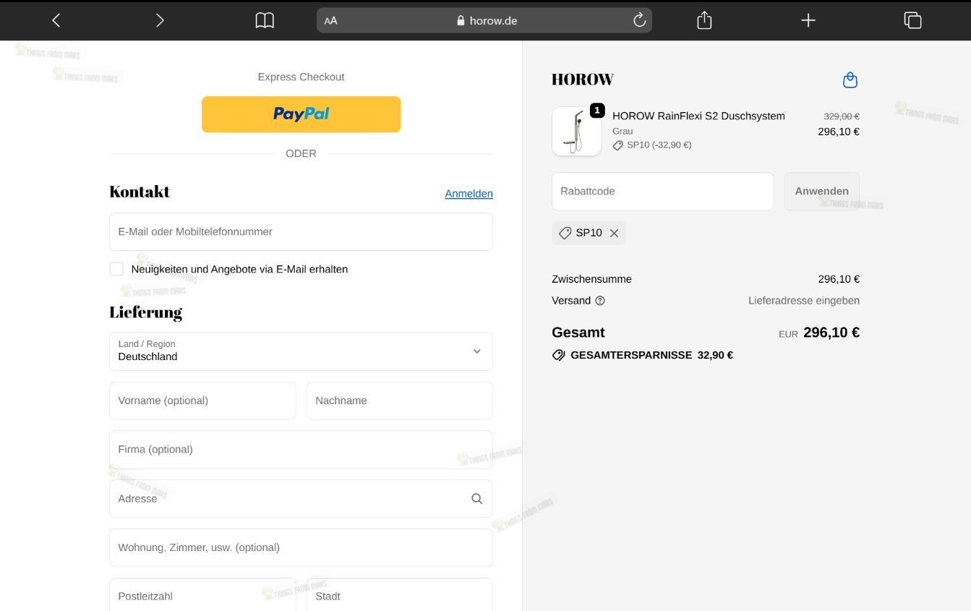971x611 pixels.
Task: Click the HOROW store logo
Action: 583,80
